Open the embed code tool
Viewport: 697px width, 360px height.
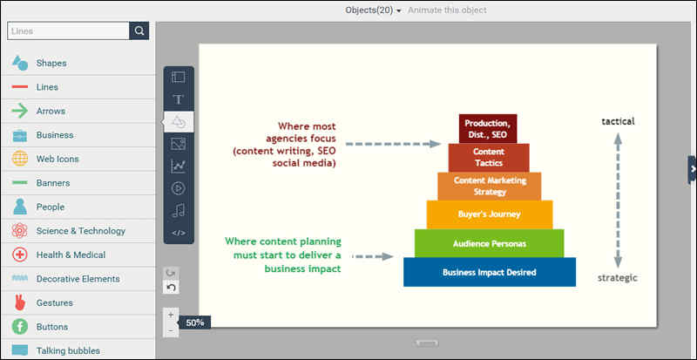point(179,233)
